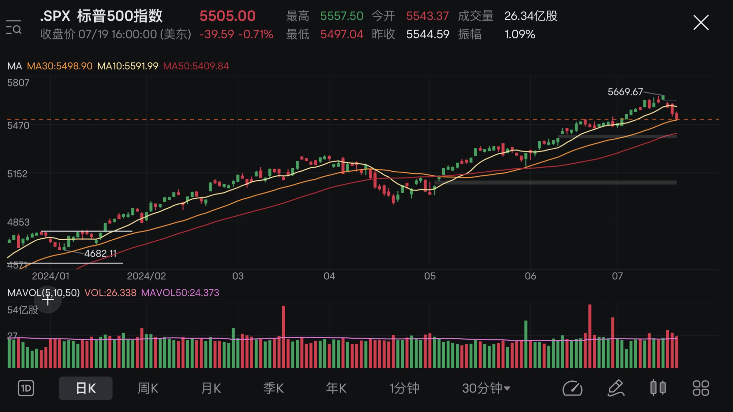Click the 2024/02 date axis label
733x412 pixels.
coord(146,276)
